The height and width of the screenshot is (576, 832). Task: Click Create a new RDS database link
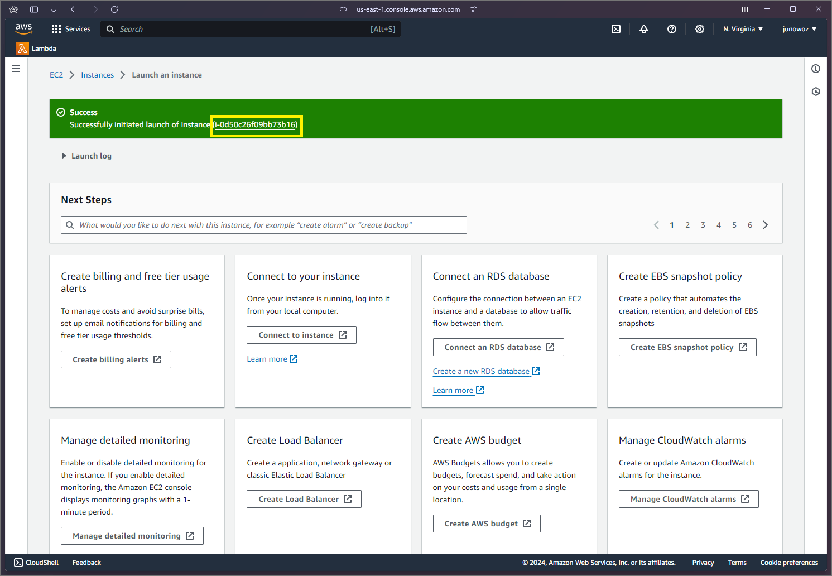481,371
